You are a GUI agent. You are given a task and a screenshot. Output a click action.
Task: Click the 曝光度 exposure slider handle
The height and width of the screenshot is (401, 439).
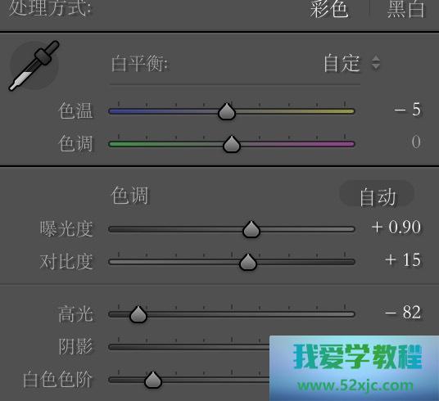pyautogui.click(x=251, y=229)
